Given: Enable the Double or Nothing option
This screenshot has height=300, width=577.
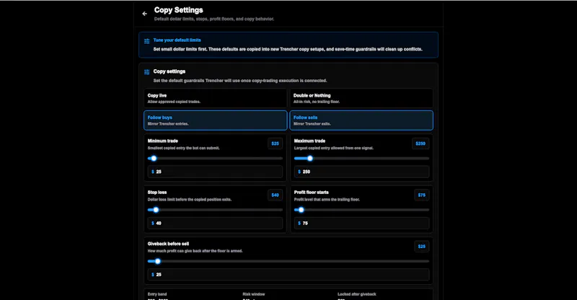Looking at the screenshot, I should tap(361, 98).
